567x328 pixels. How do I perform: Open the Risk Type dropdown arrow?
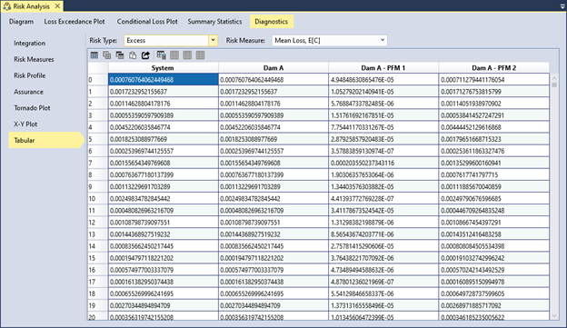click(213, 40)
